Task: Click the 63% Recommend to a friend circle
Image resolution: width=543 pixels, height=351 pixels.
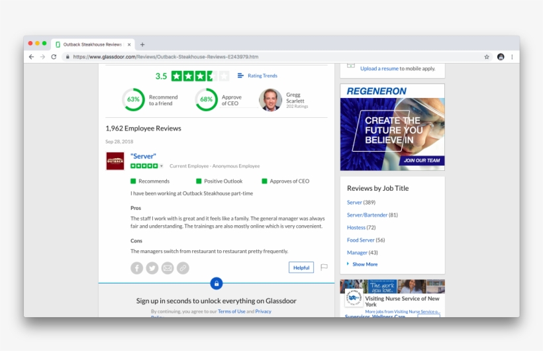Action: click(133, 99)
